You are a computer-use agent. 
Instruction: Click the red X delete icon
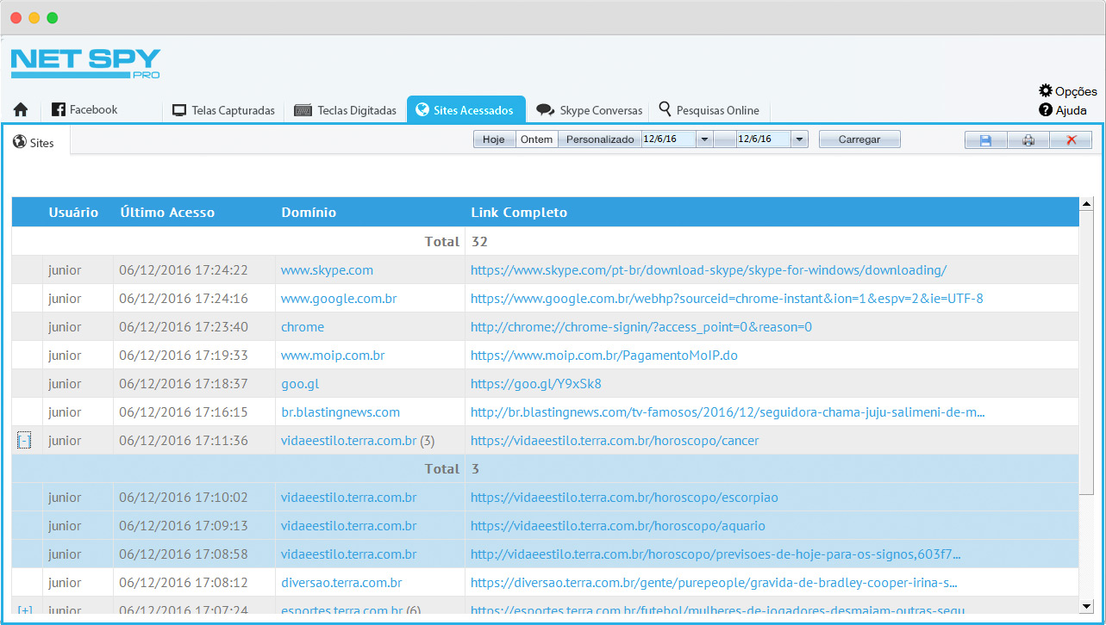(1071, 140)
